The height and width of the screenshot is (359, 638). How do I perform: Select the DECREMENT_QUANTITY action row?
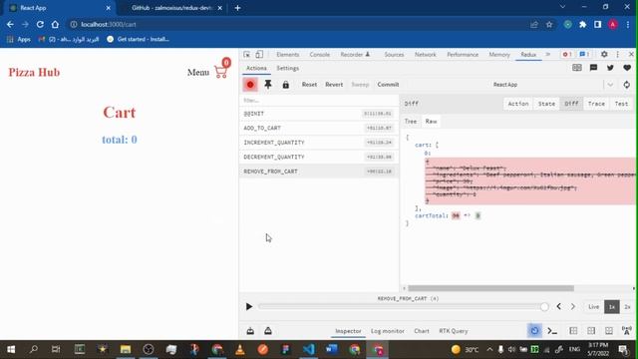[319, 158]
